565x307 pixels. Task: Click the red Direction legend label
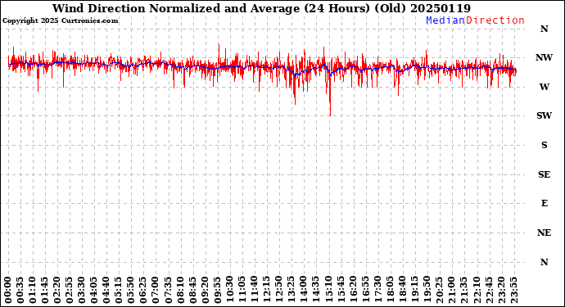pos(495,20)
